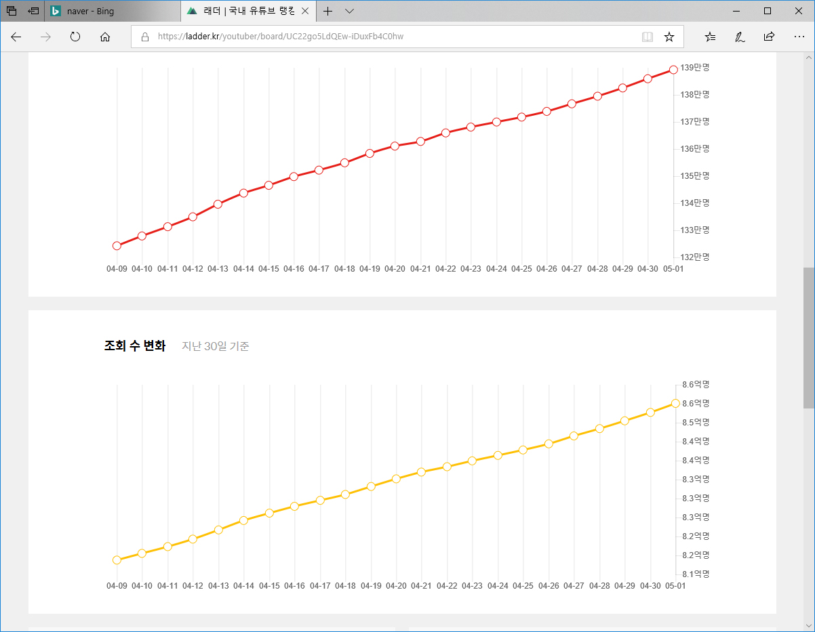
Task: Go back to the previous page
Action: pyautogui.click(x=16, y=37)
